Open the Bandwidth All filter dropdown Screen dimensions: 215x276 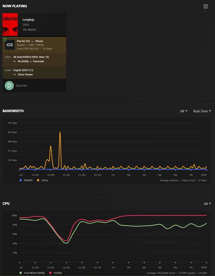pyautogui.click(x=184, y=111)
